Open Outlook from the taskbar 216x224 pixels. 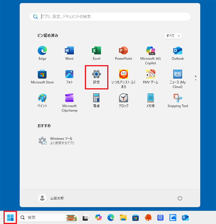tap(185, 218)
